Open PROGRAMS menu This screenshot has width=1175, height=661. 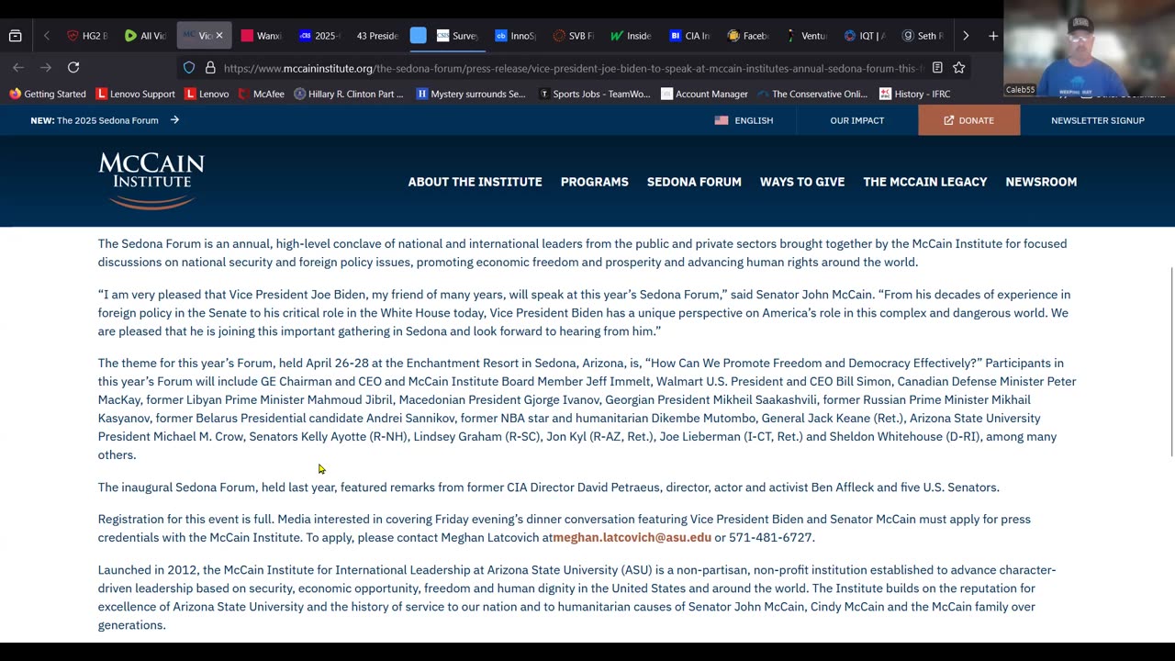point(595,182)
